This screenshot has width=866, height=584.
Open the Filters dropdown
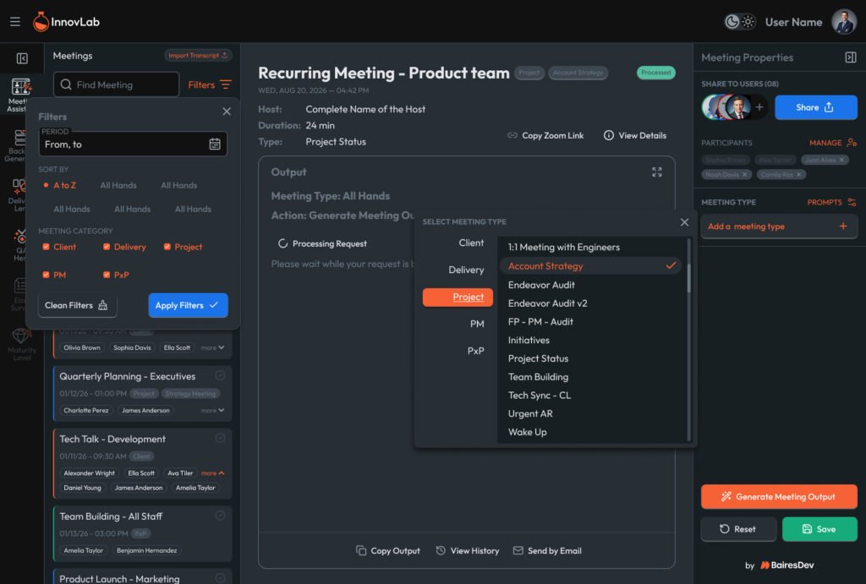click(x=210, y=85)
